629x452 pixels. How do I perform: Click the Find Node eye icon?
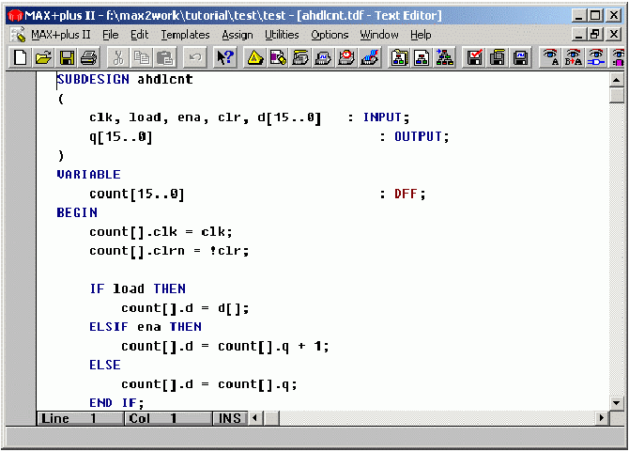(596, 58)
